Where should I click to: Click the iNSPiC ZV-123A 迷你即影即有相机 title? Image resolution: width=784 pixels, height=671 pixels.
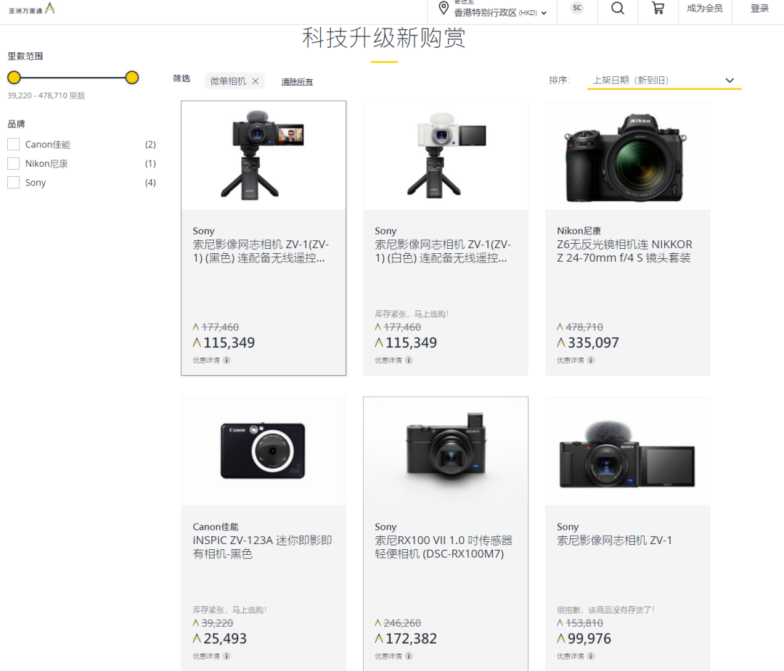[x=263, y=547]
